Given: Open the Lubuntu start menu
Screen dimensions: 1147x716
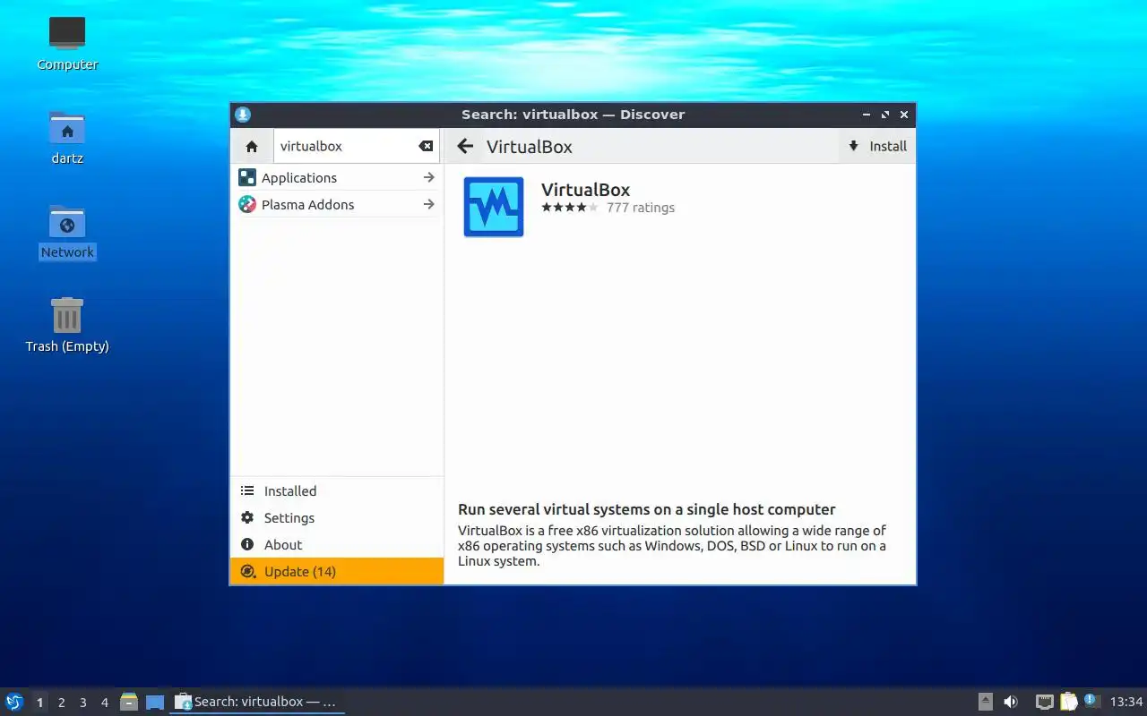Looking at the screenshot, I should click(x=14, y=702).
